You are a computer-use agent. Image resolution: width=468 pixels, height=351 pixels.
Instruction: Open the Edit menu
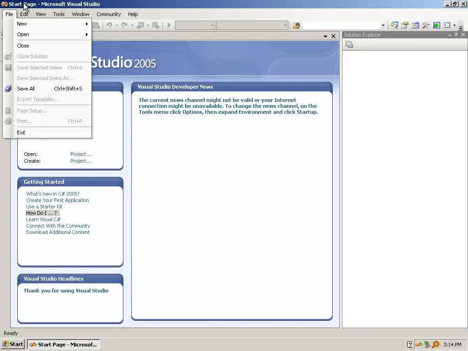(24, 14)
